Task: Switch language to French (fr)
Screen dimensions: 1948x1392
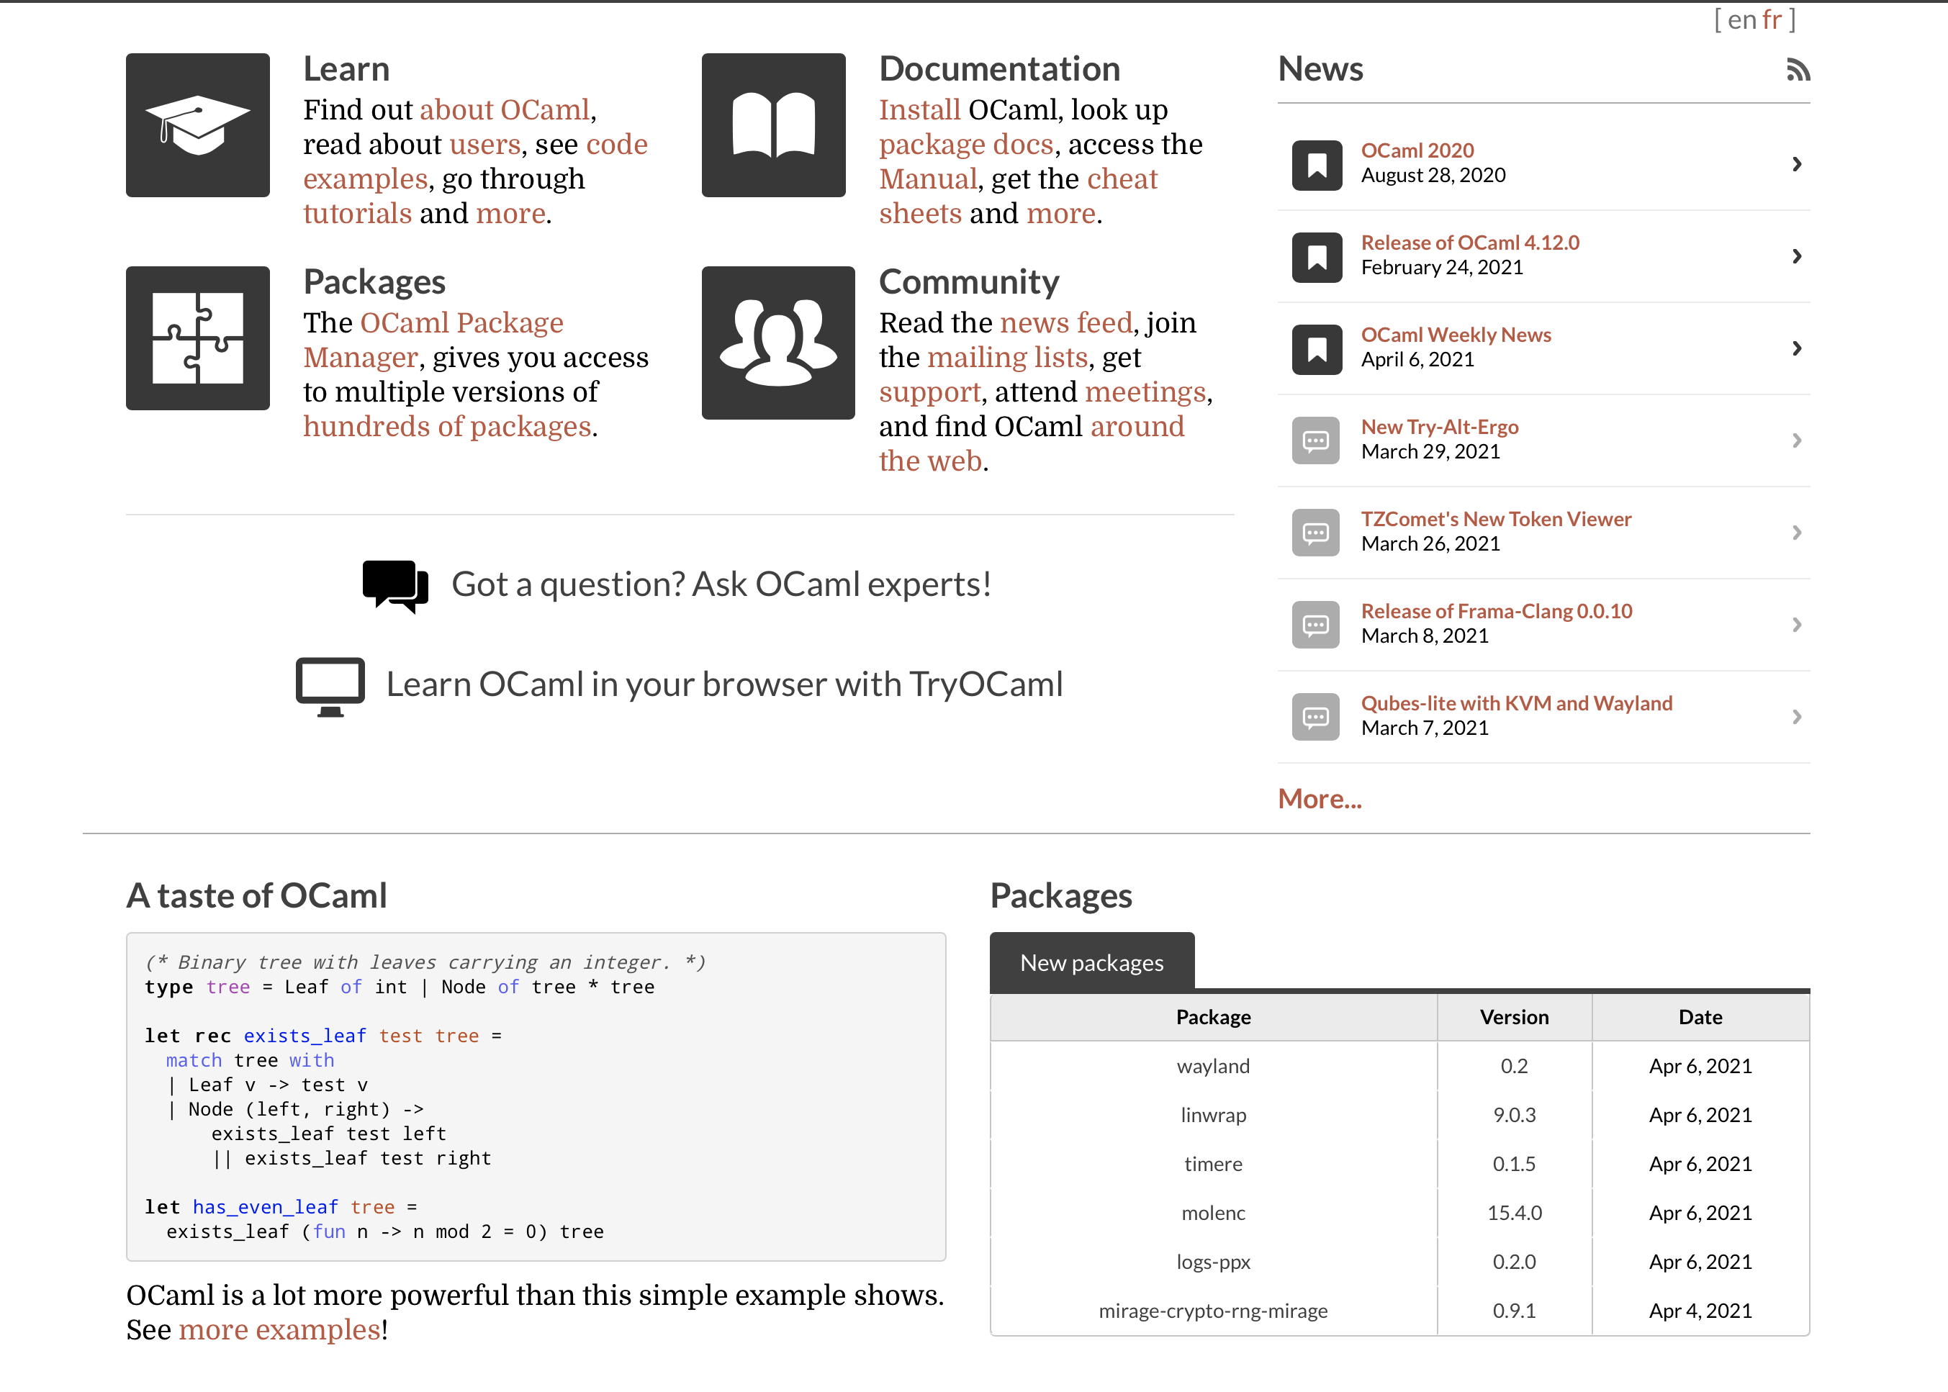Action: click(x=1772, y=19)
